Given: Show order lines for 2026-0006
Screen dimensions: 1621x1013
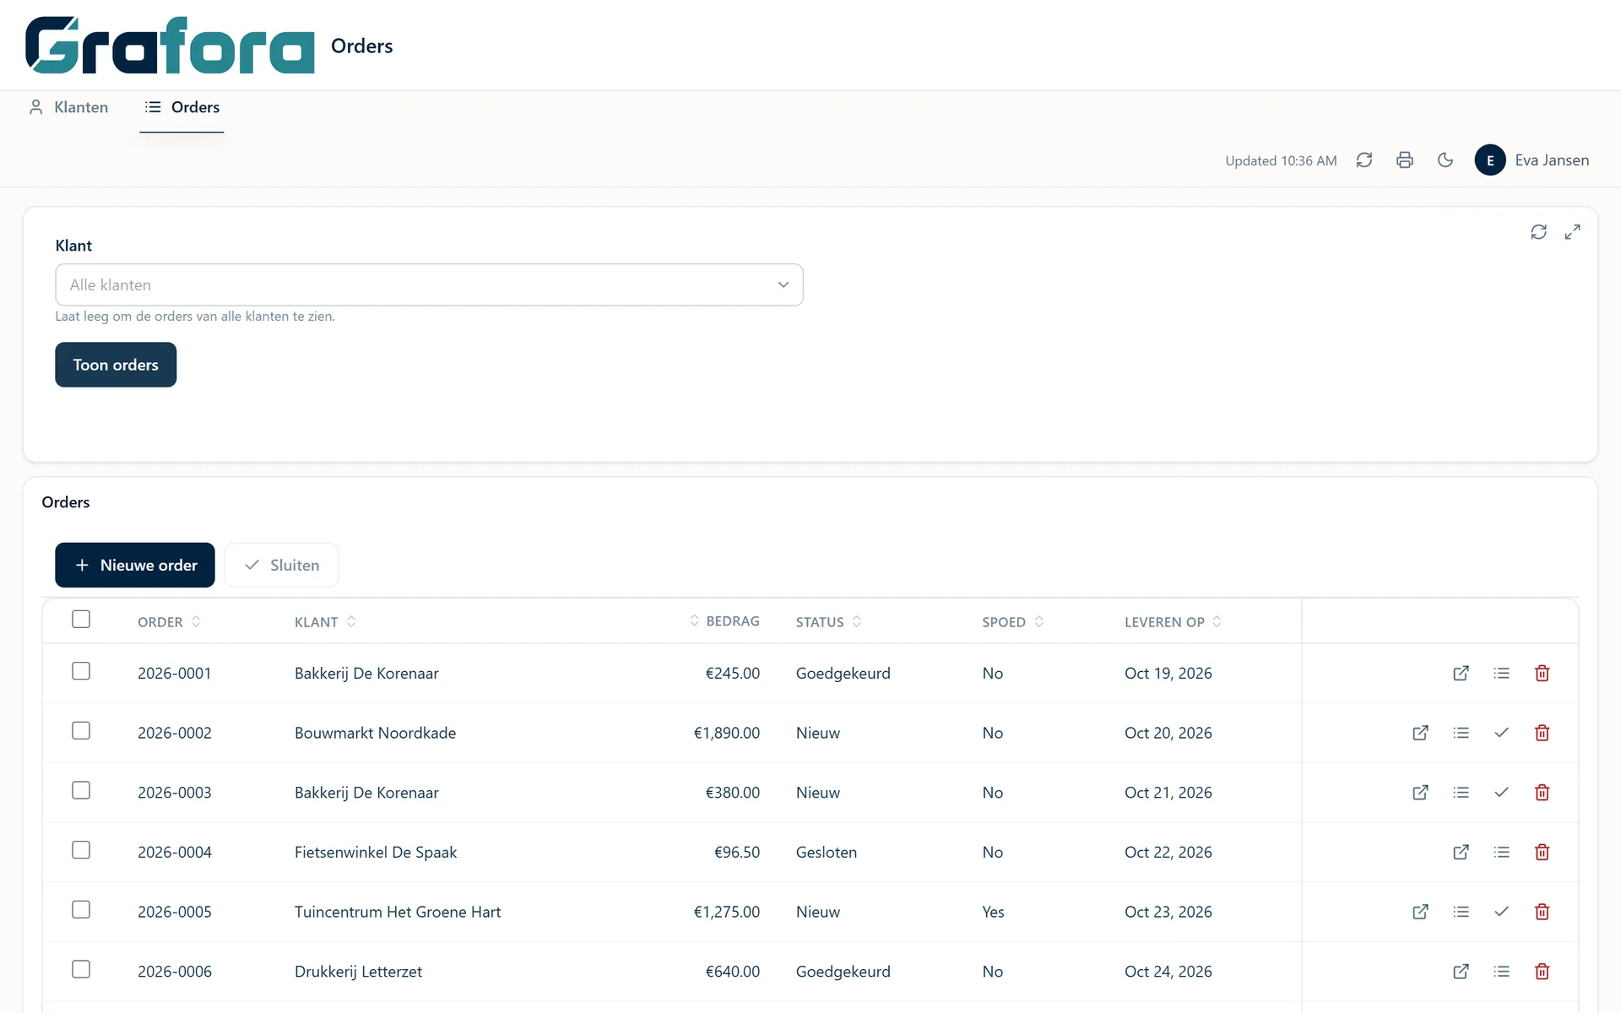Looking at the screenshot, I should tap(1501, 972).
